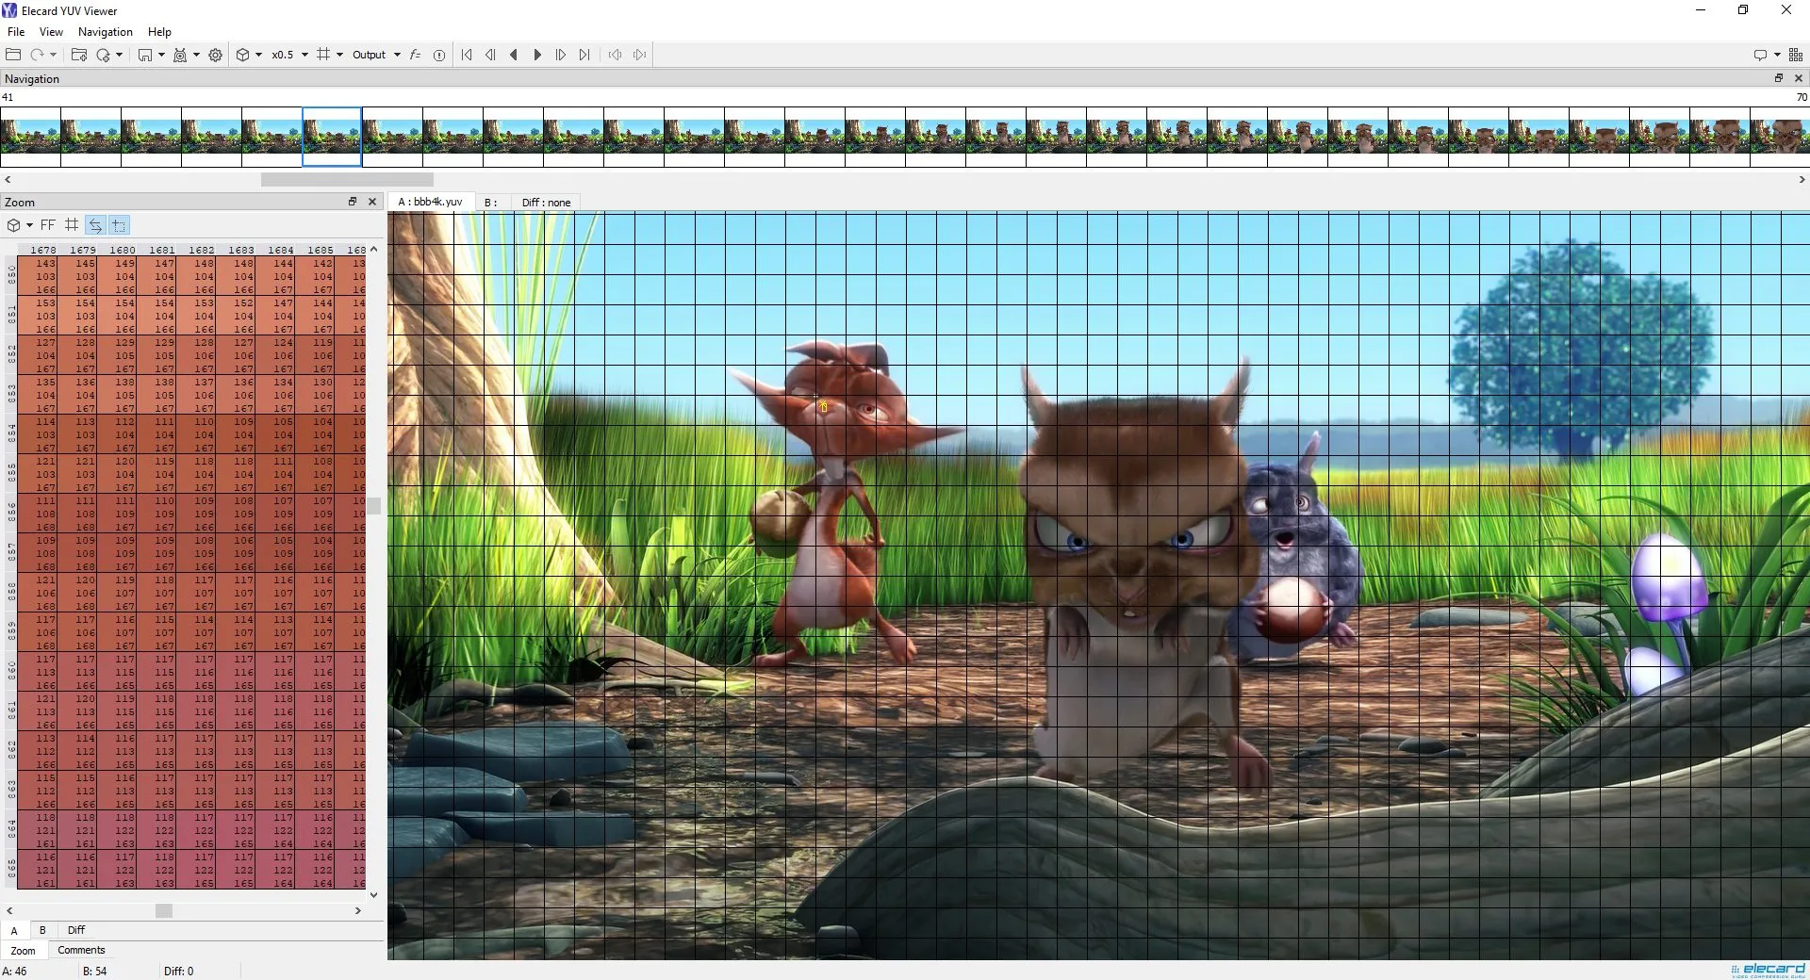This screenshot has height=980, width=1810.
Task: Toggle the swap arrows sync button
Action: (95, 225)
